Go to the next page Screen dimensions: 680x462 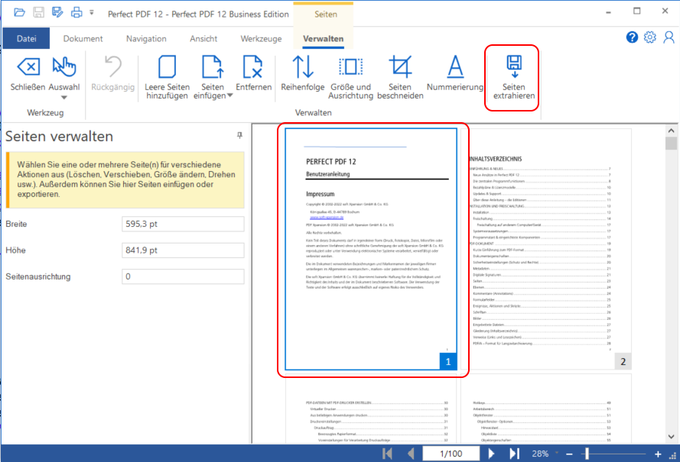[x=492, y=454]
